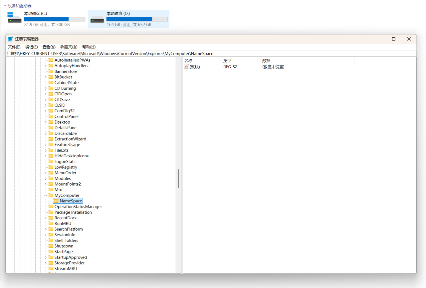Expand the CIDOpen key
Image resolution: width=426 pixels, height=288 pixels.
[46, 94]
